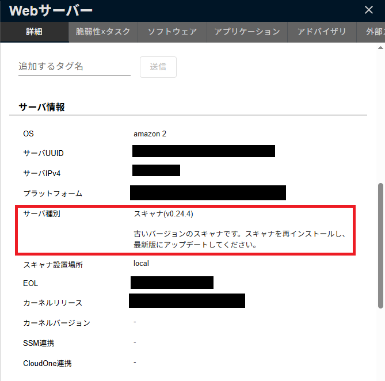Screen dimensions: 385x381
Task: Click the スキャナ(v0.24.4) version text
Action: point(163,214)
